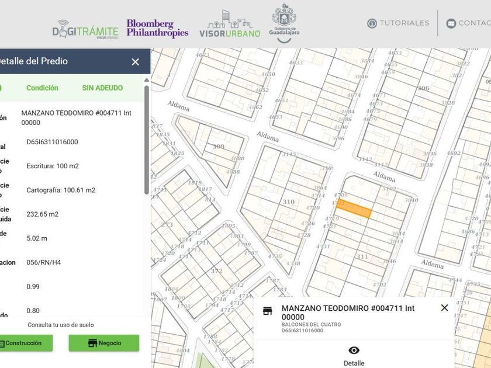Click the DigiTrámite logo
The height and width of the screenshot is (368, 491).
(x=85, y=30)
